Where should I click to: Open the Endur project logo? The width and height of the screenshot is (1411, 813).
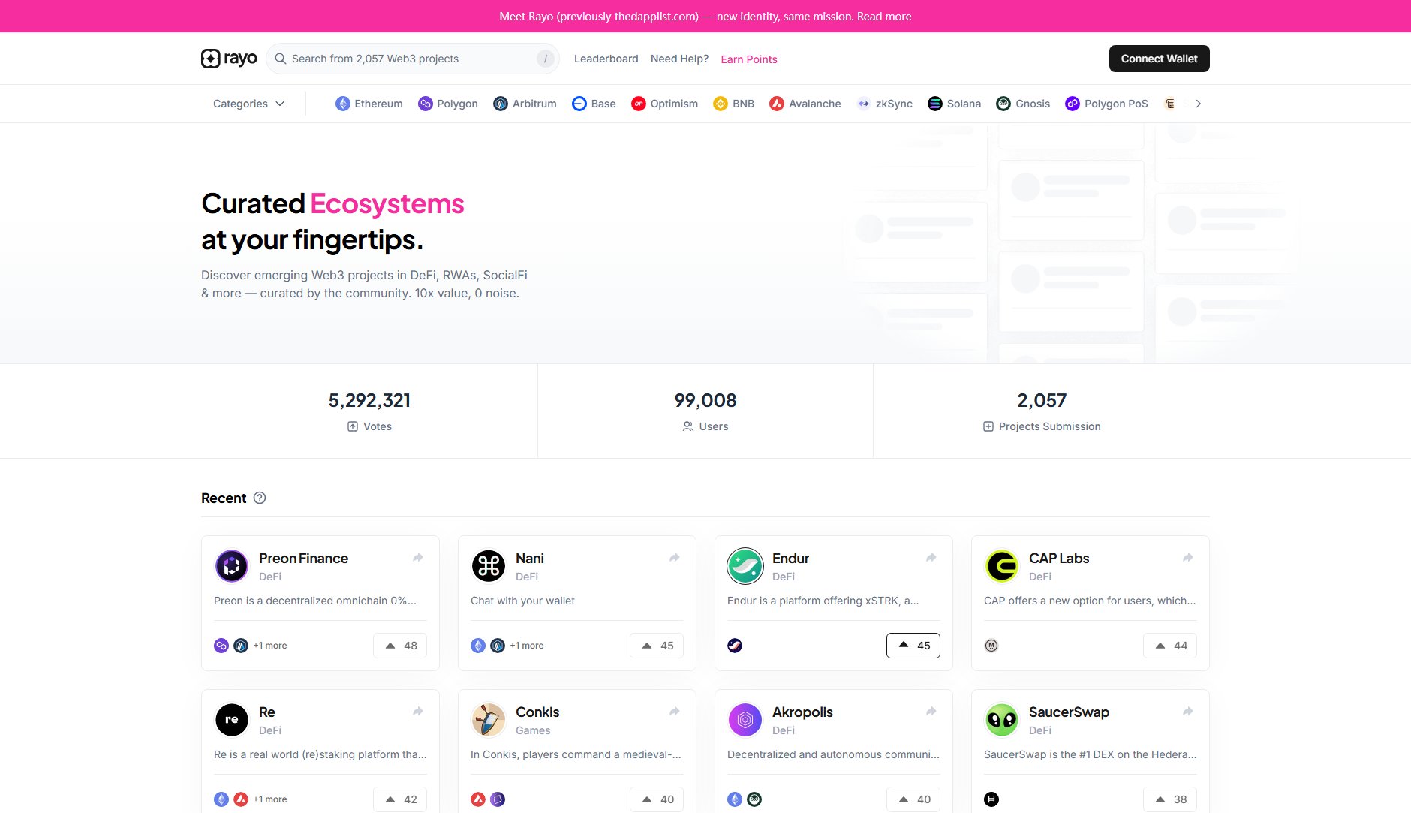coord(745,566)
